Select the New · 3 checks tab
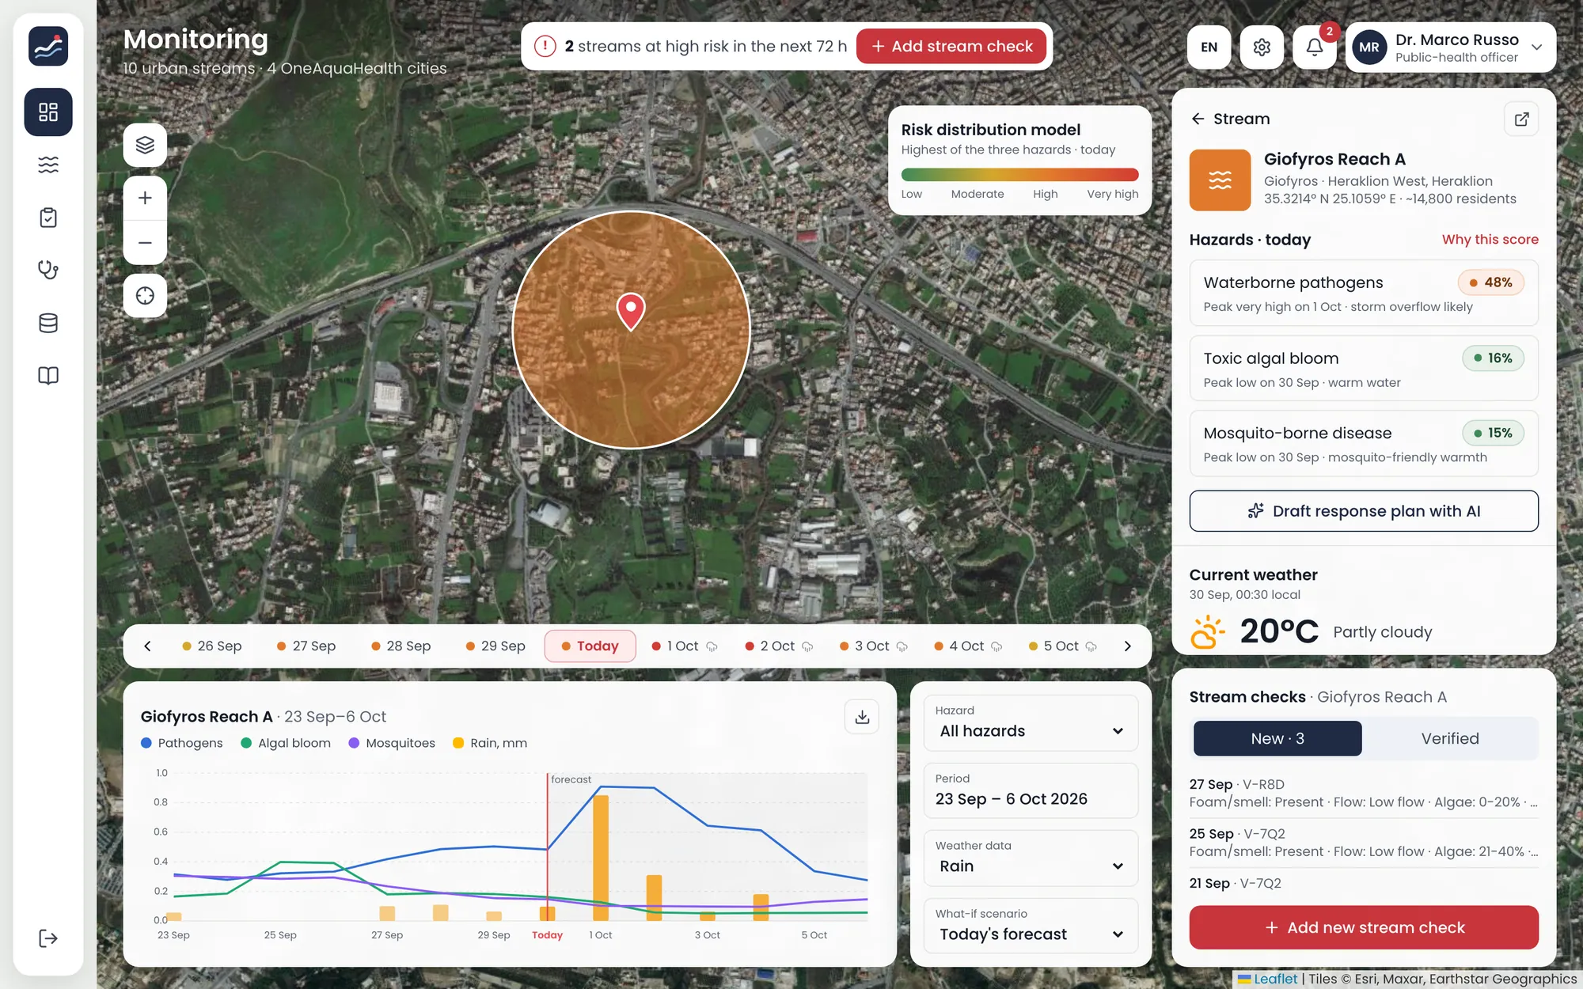This screenshot has height=989, width=1583. pos(1277,738)
